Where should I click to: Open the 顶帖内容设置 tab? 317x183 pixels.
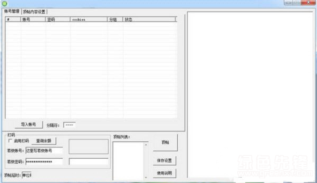tap(34, 12)
